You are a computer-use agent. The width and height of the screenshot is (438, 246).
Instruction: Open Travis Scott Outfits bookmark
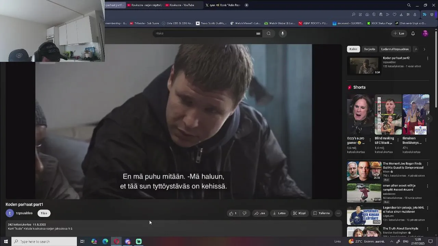point(211,23)
